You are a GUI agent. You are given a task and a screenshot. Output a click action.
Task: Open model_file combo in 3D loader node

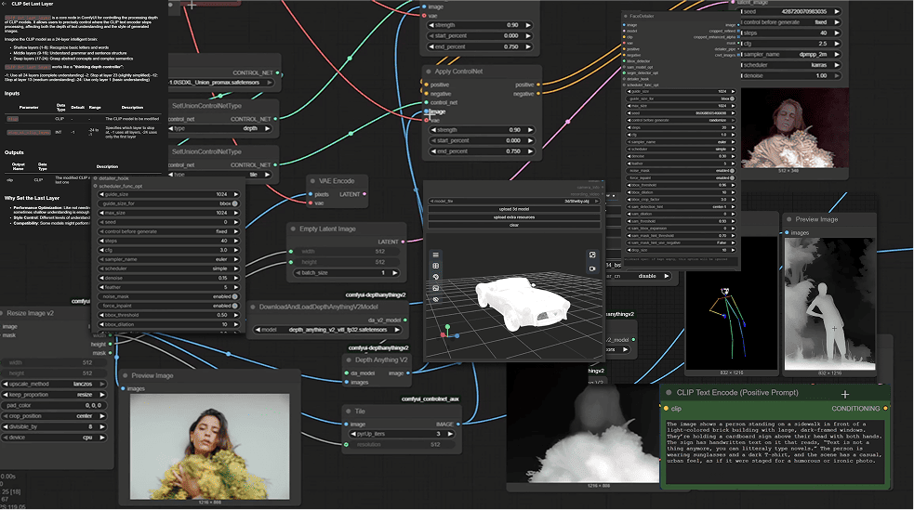tap(513, 201)
